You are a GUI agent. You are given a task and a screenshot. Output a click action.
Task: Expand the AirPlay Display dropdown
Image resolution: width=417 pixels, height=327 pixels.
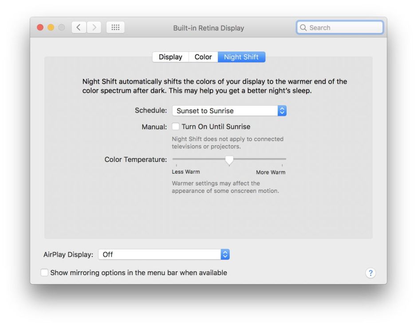(x=164, y=255)
